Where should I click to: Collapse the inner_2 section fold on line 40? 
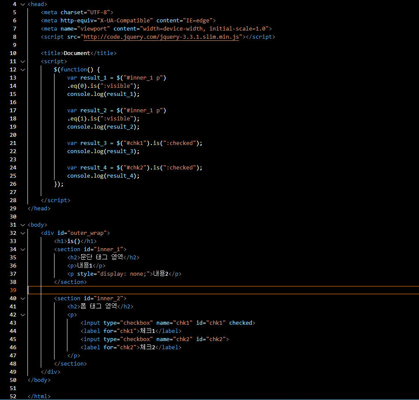23,298
